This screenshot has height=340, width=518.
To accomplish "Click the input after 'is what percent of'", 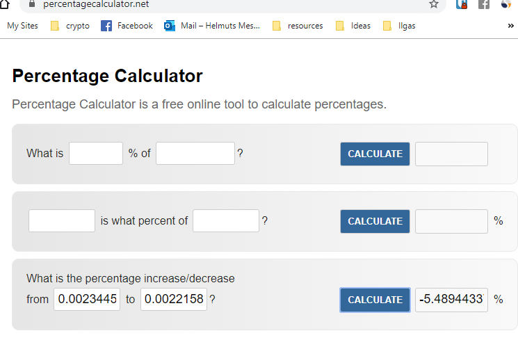I will 226,221.
